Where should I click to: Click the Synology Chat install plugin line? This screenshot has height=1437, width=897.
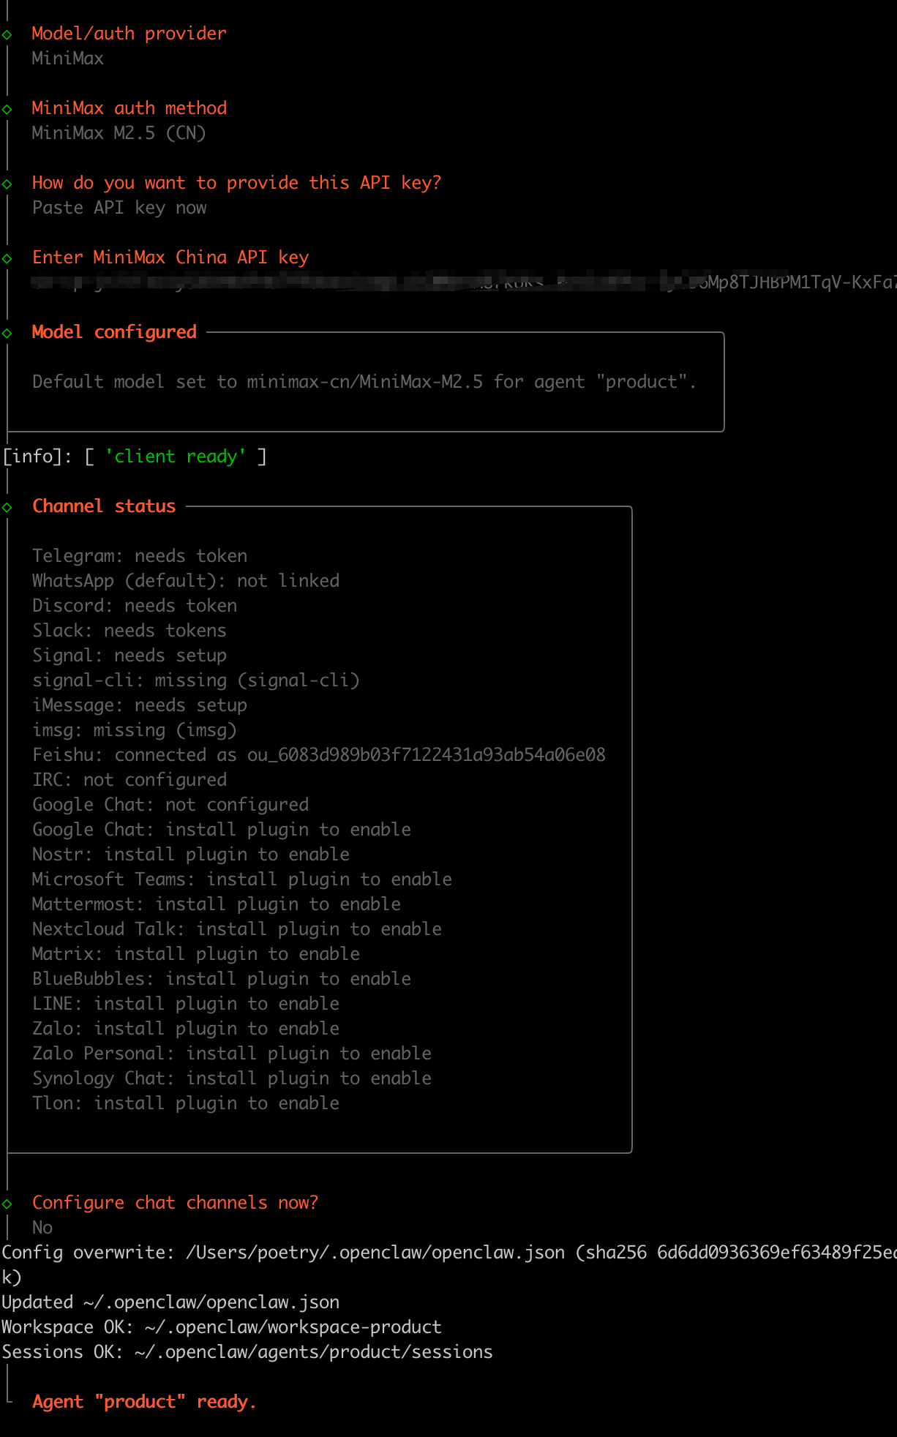coord(232,1078)
